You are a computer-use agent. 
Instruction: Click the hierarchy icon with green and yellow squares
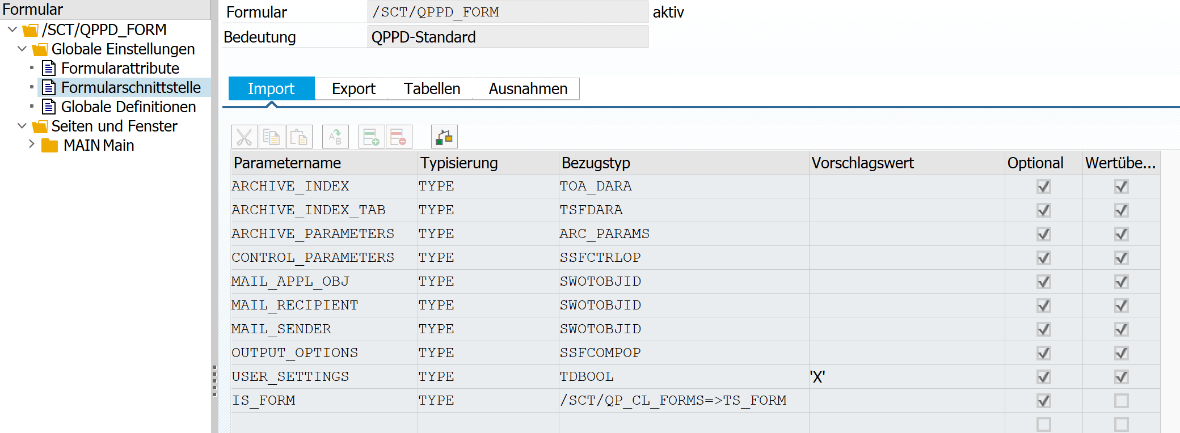(444, 137)
